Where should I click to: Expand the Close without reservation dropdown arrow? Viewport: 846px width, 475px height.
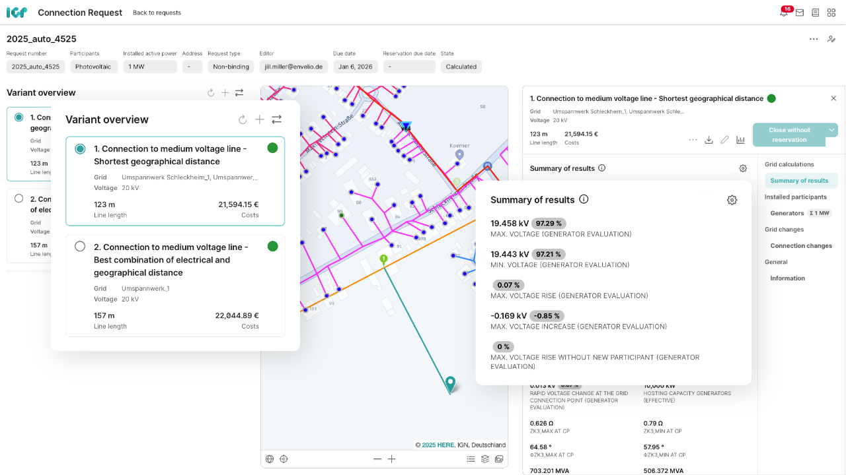831,130
